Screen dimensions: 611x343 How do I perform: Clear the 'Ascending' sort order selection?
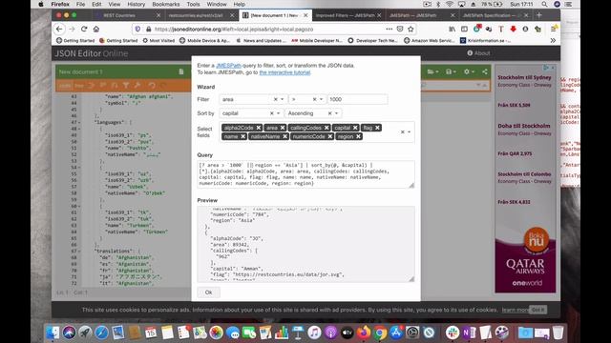pos(329,113)
